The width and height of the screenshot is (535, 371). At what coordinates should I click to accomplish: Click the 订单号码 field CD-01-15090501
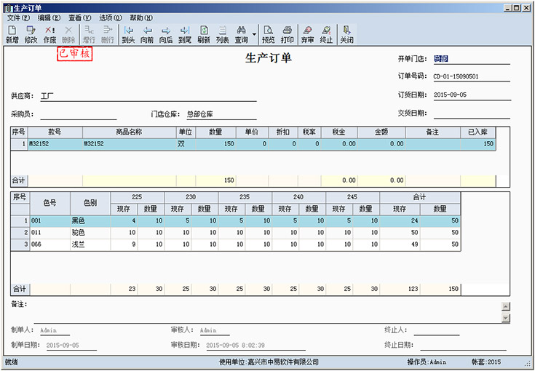(472, 76)
